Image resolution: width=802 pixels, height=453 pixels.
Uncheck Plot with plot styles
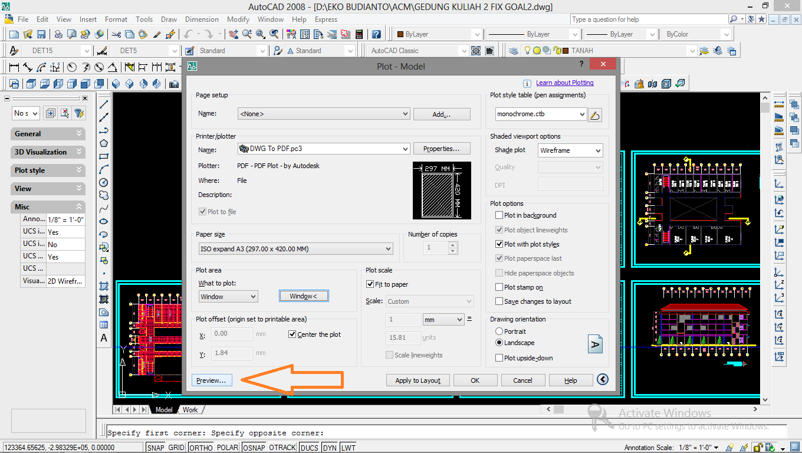tap(499, 244)
